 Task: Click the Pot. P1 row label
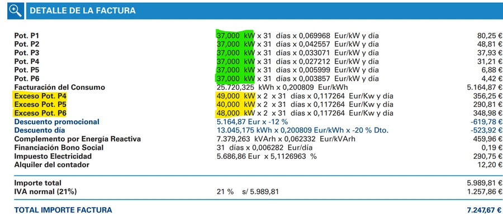click(x=27, y=36)
